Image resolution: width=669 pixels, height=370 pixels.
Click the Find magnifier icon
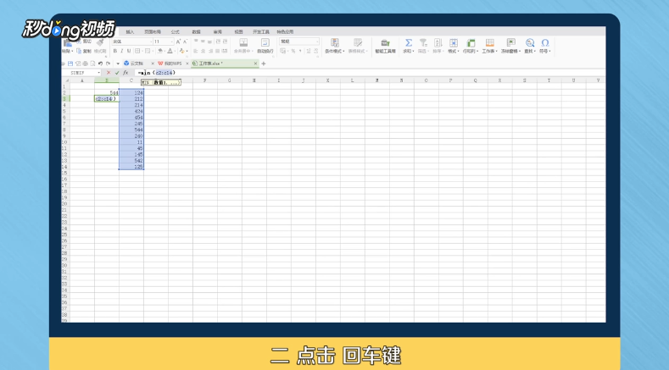tap(530, 42)
